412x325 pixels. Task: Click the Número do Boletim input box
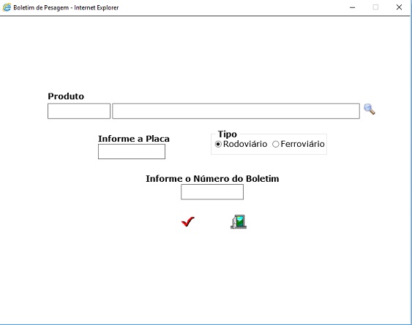click(x=212, y=192)
